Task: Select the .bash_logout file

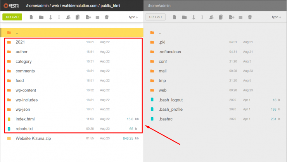Action: click(215, 100)
